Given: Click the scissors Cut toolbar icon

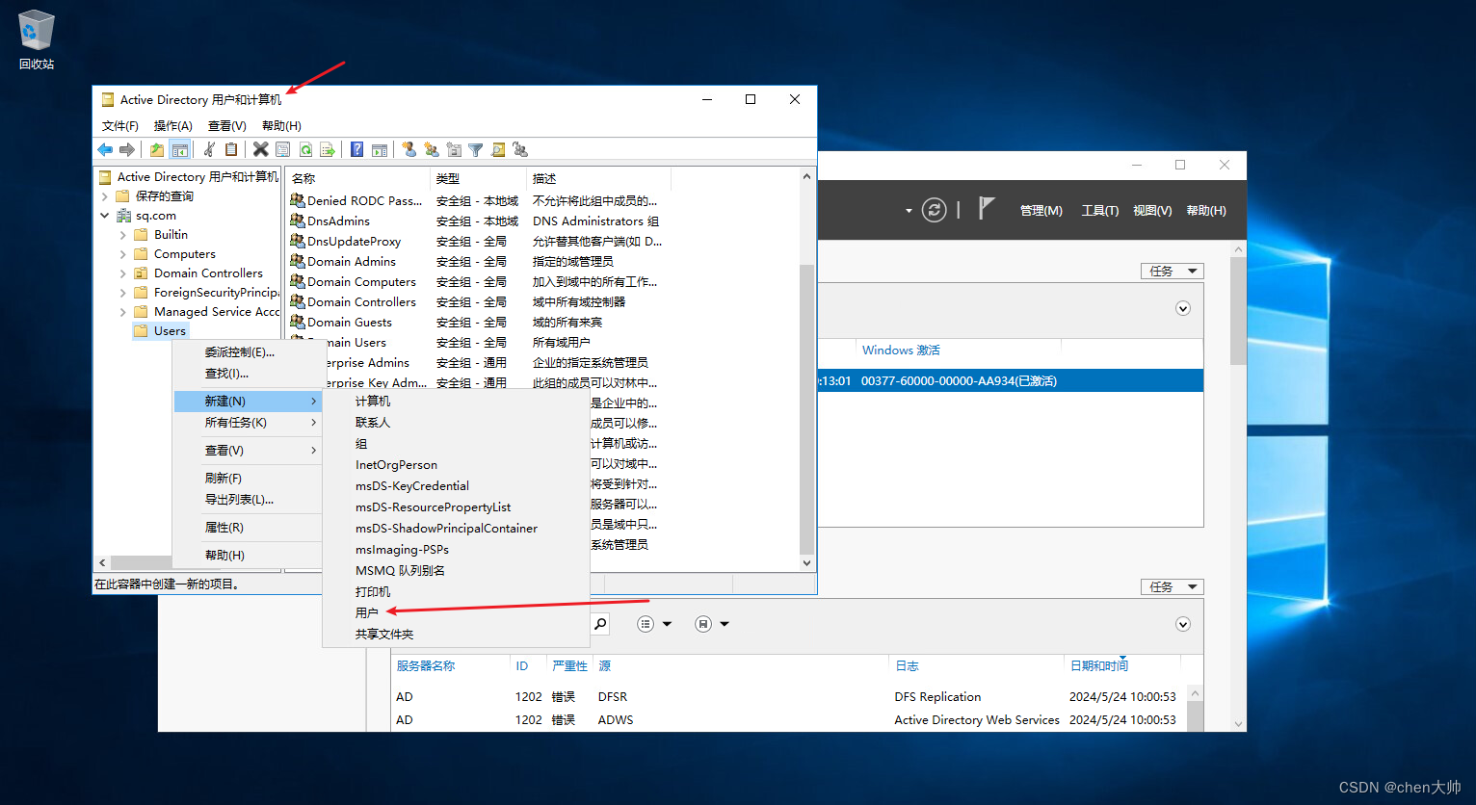Looking at the screenshot, I should tap(209, 149).
